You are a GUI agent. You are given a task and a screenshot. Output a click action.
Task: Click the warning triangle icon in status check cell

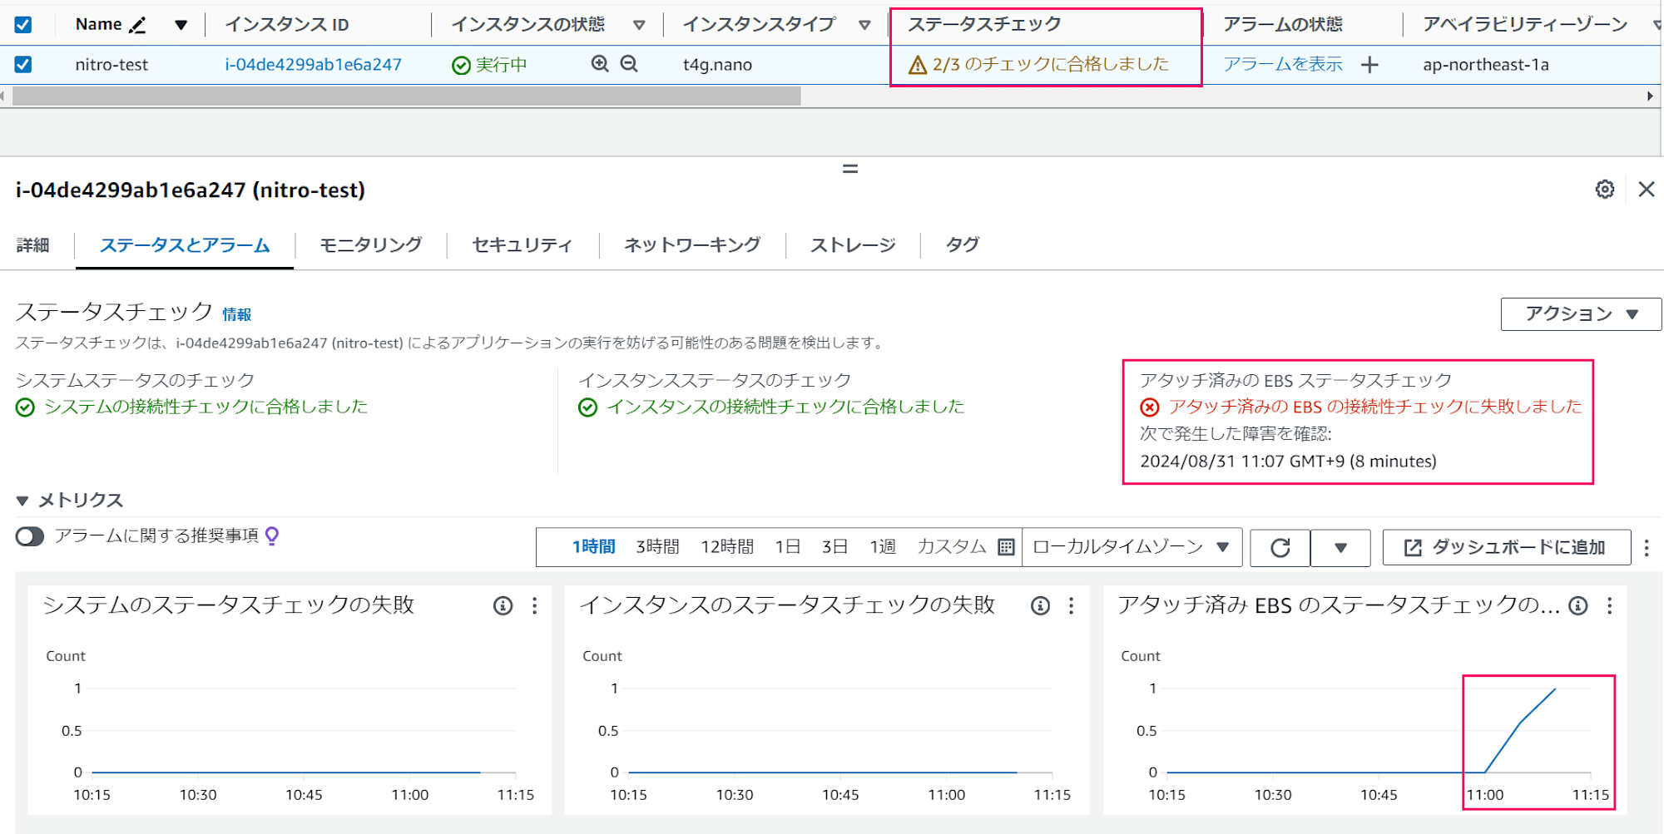(x=918, y=65)
